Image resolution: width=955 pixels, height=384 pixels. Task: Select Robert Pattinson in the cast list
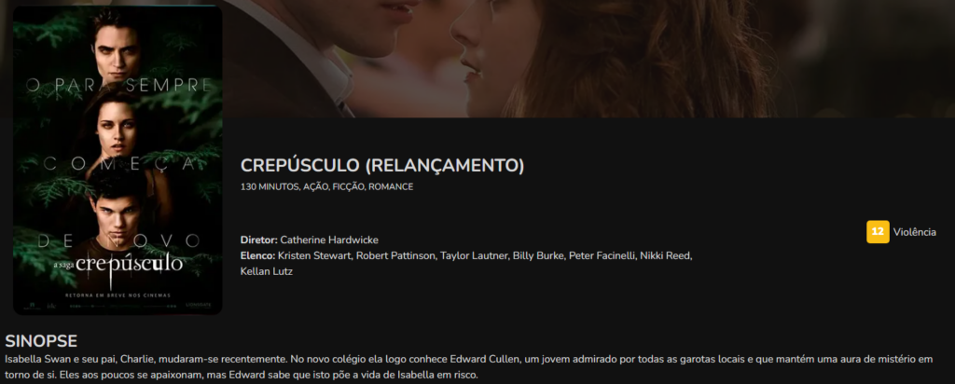click(x=395, y=255)
